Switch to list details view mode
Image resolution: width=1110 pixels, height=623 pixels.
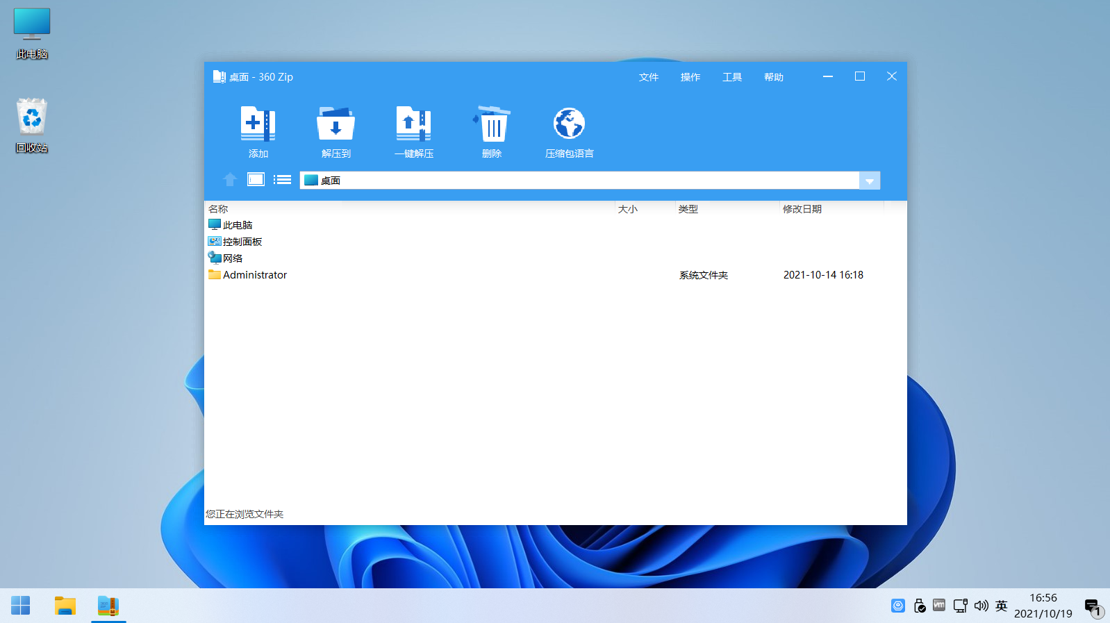coord(282,180)
